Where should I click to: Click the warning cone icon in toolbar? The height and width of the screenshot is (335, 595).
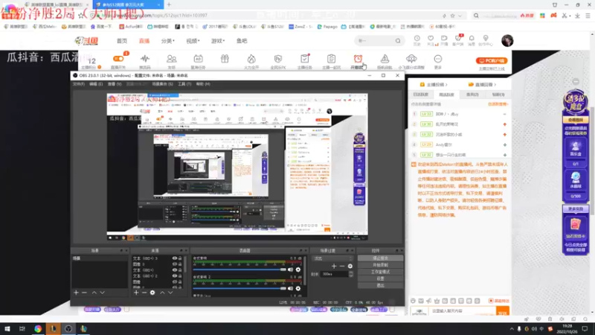tap(385, 59)
